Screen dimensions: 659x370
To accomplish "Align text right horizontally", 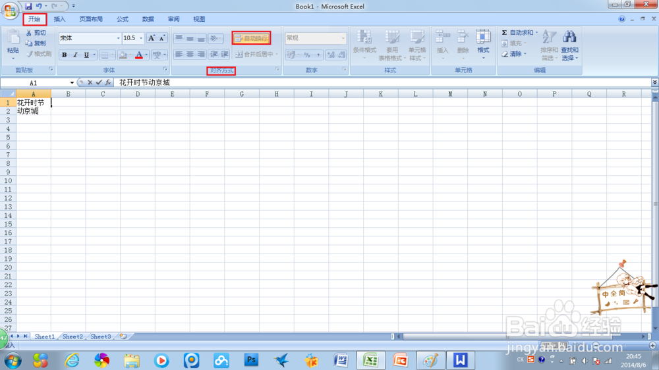I will coord(201,54).
